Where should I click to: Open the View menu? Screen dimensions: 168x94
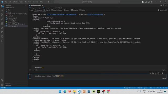pos(22,2)
